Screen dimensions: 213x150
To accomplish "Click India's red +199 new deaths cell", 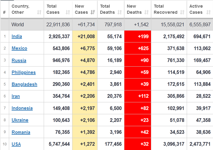I will 138,36.
